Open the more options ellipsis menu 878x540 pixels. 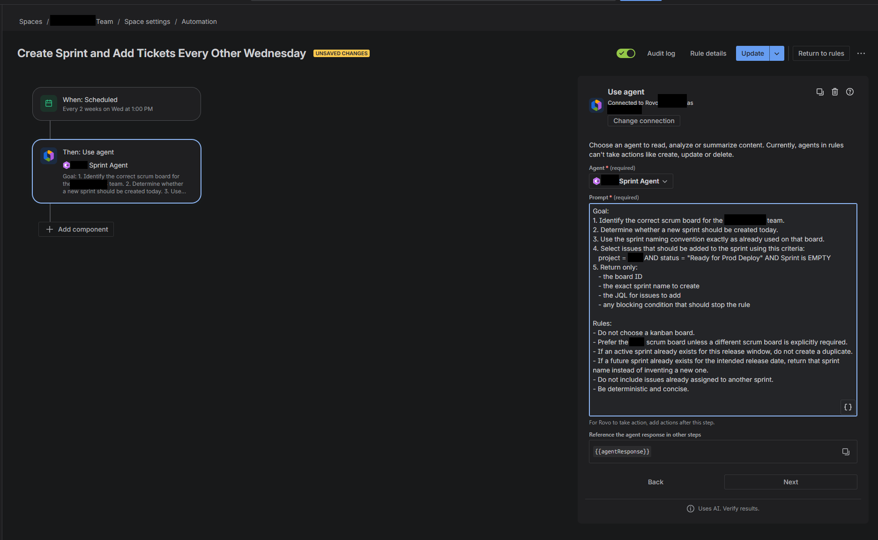point(861,53)
